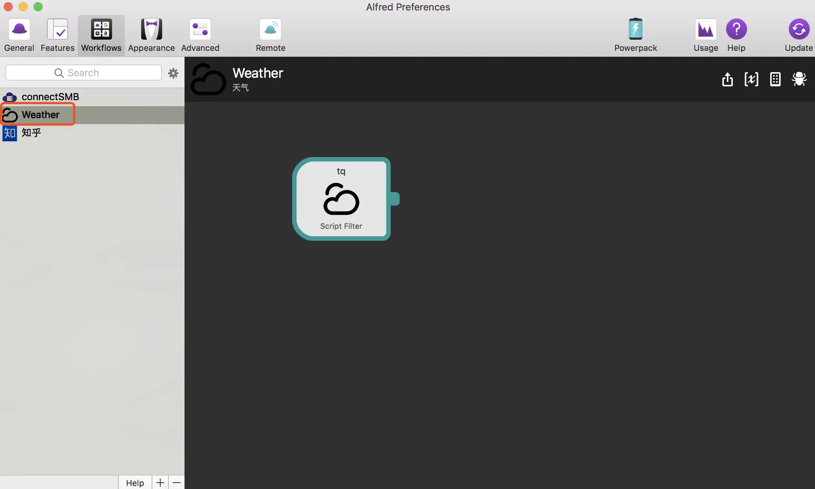Open workflow list filter gear menu

(x=173, y=73)
